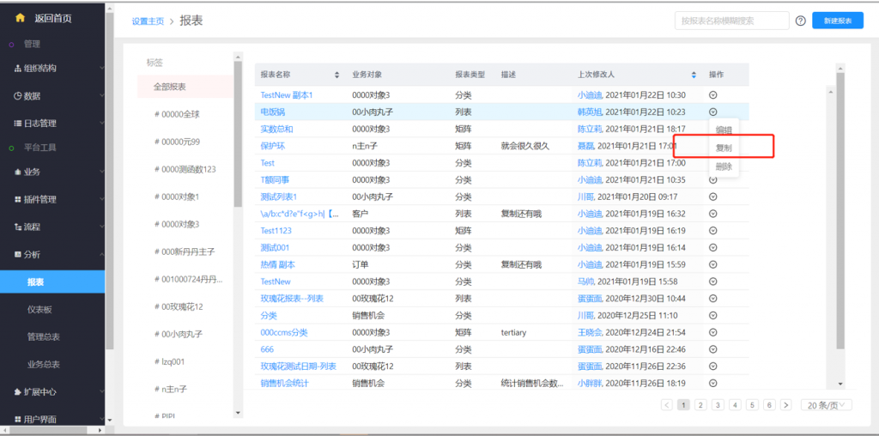Click the help question mark icon
This screenshot has width=879, height=436.
click(800, 21)
